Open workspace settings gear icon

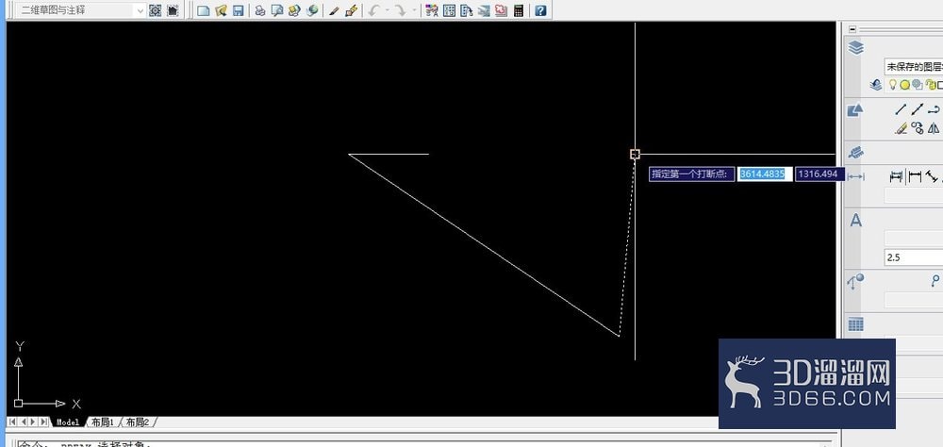click(156, 10)
